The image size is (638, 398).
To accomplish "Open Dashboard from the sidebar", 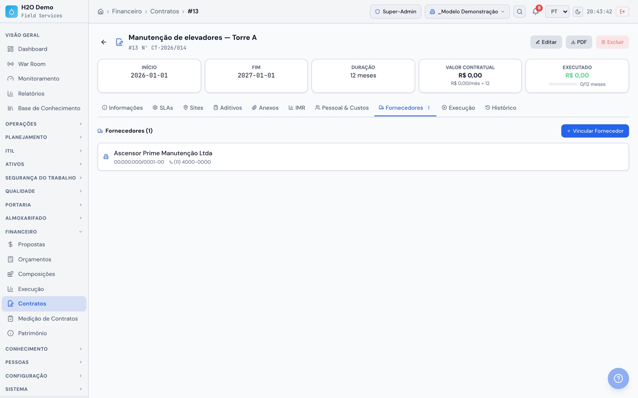I will click(x=44, y=49).
